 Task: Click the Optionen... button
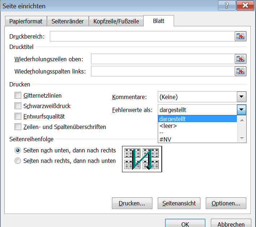[x=226, y=203]
